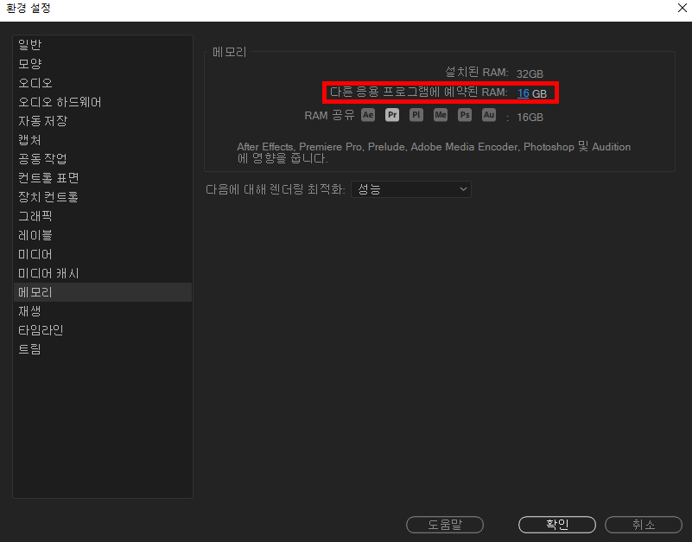Click the shared RAM value 16GB
The width and height of the screenshot is (692, 542).
point(530,117)
